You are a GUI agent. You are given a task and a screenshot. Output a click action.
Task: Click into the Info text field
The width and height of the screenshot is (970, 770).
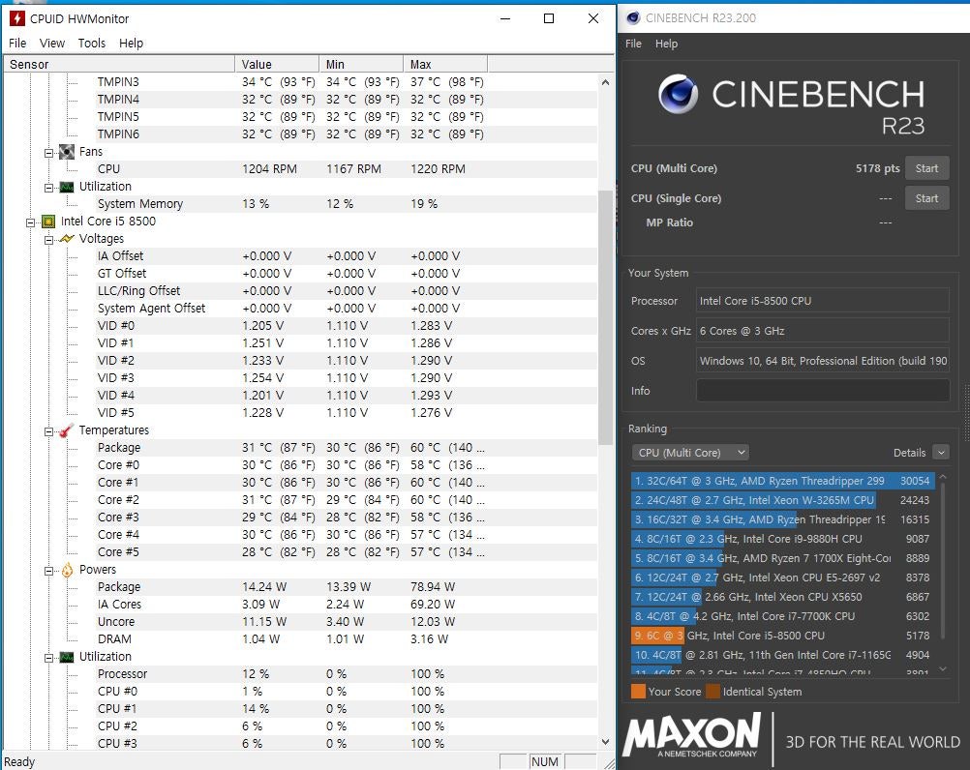[x=823, y=391]
